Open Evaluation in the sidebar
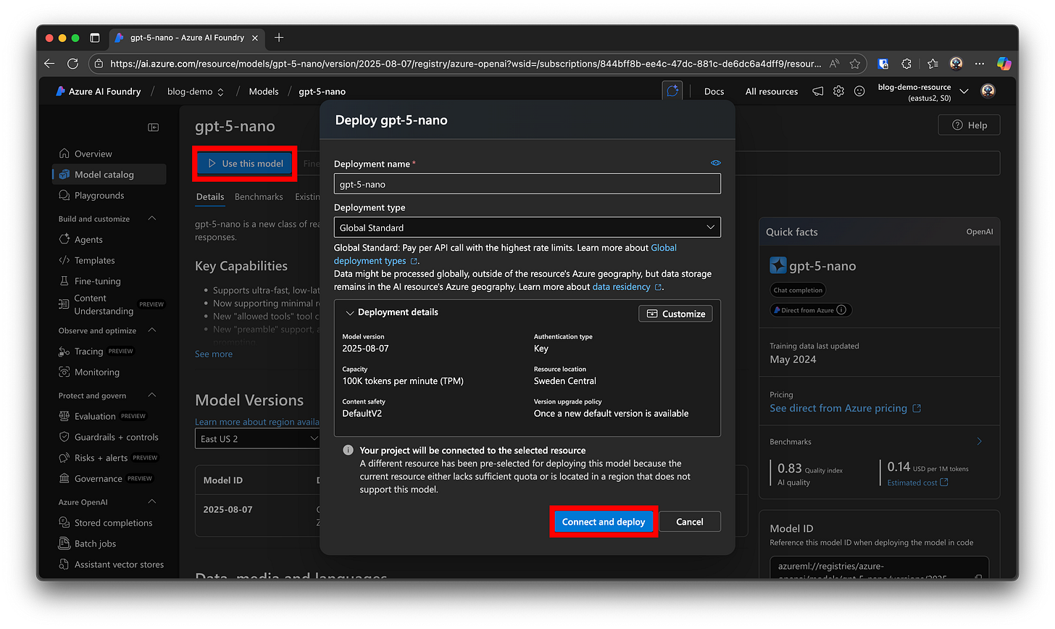 pos(102,417)
